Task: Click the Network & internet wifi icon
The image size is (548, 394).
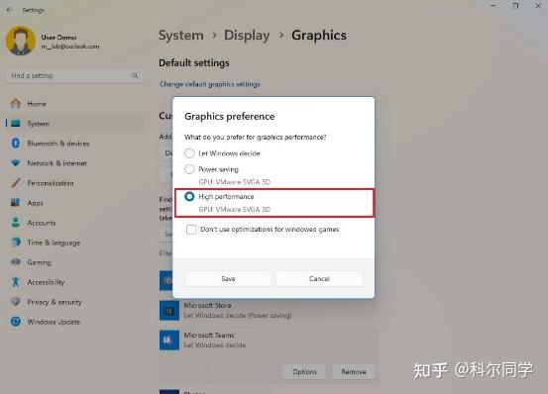Action: pyautogui.click(x=16, y=163)
